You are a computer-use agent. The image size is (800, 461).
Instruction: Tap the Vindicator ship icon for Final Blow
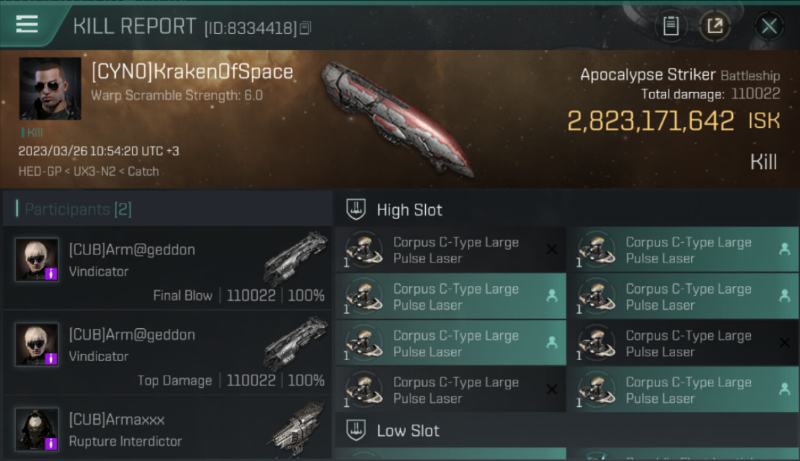tap(295, 258)
